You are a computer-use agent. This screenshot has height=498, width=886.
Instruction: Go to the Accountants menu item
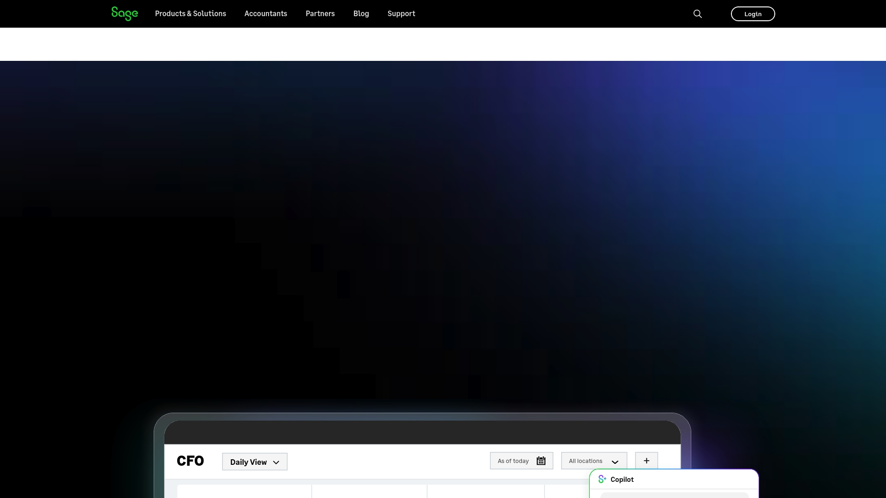(266, 13)
